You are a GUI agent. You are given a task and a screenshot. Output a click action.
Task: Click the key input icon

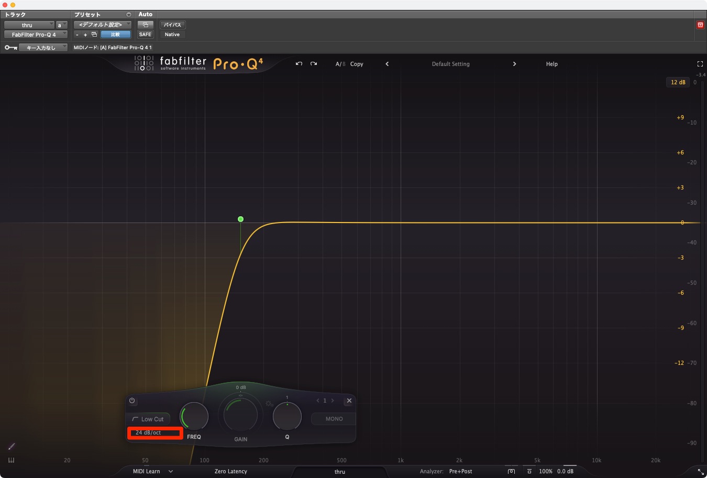[10, 48]
